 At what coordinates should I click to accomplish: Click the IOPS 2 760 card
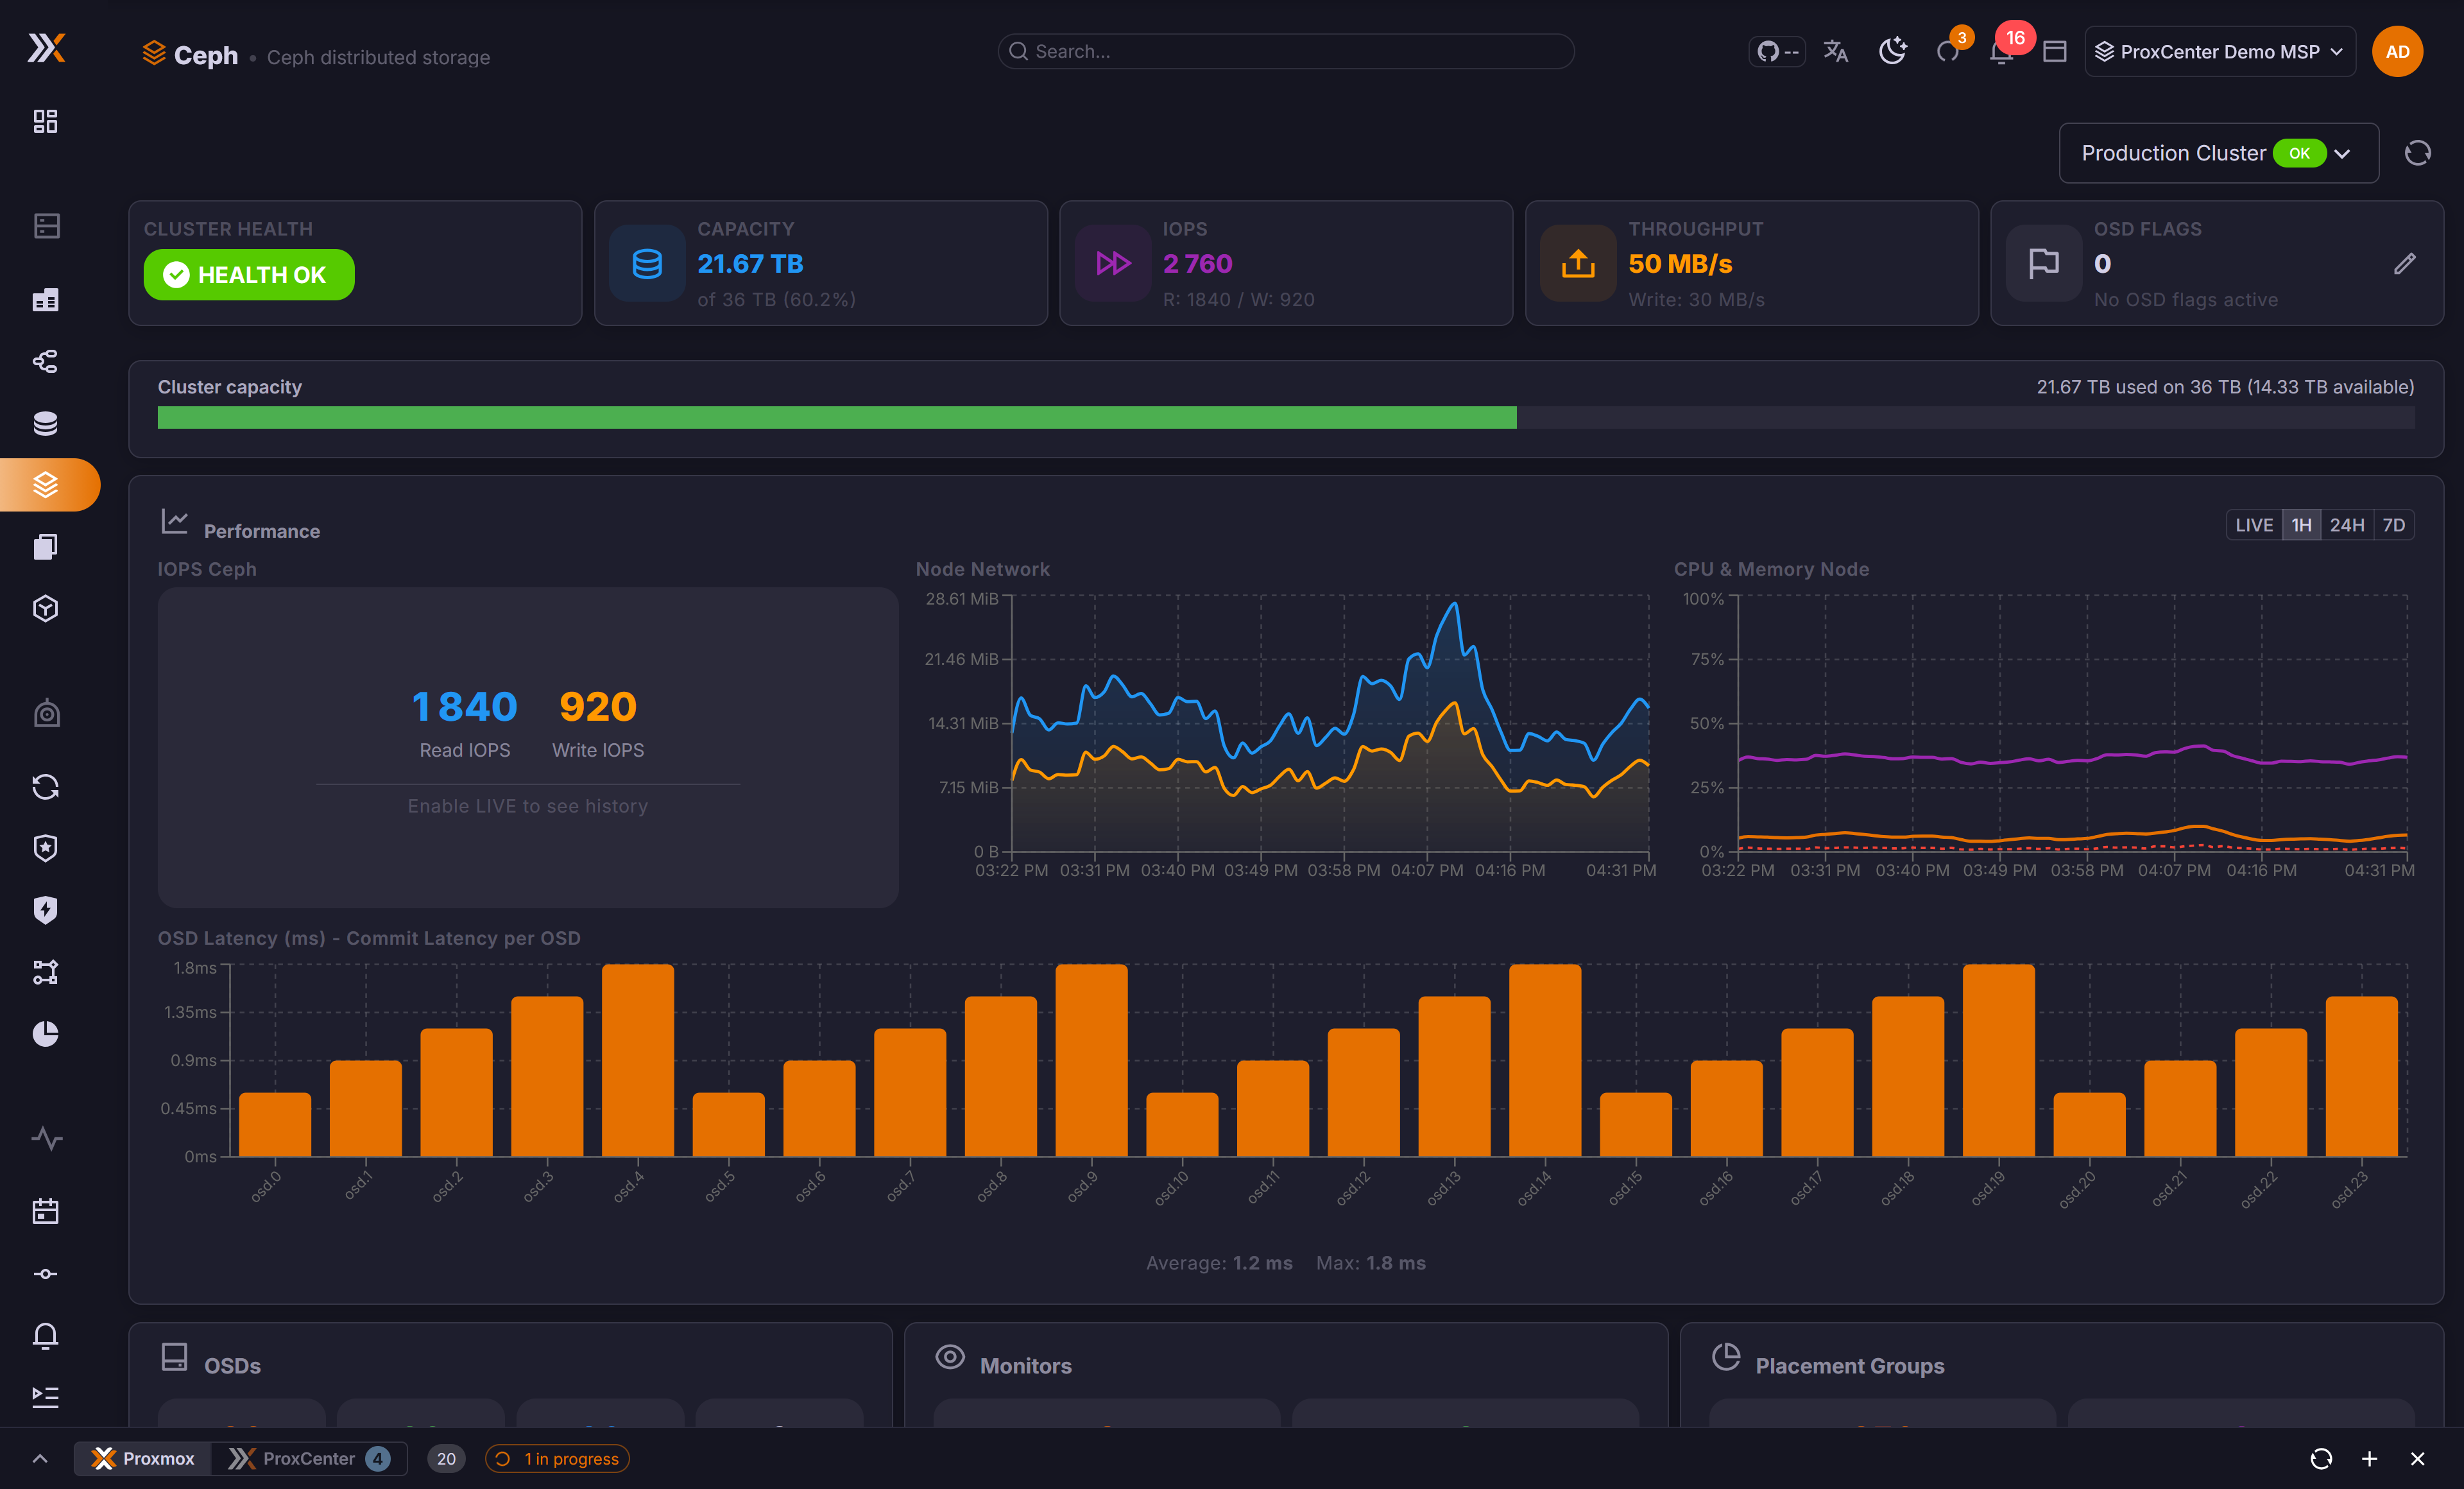coord(1286,263)
